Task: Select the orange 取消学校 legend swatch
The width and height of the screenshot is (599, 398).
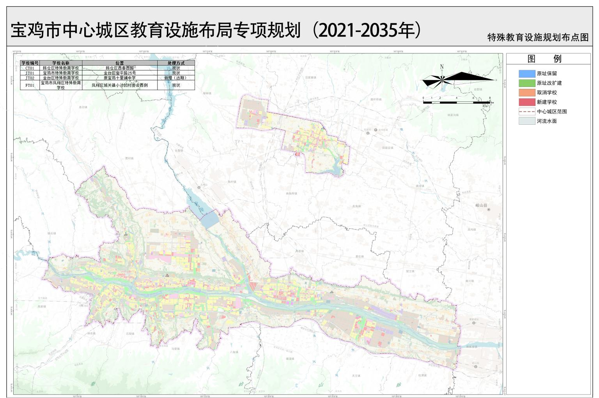Action: [x=527, y=92]
